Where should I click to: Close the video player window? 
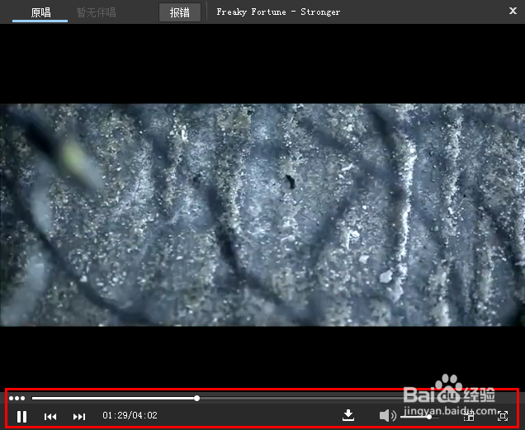[x=513, y=11]
